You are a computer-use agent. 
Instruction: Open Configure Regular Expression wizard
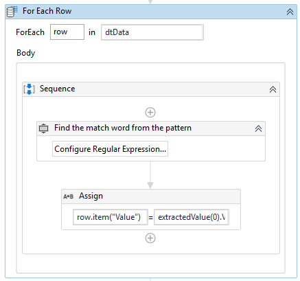click(110, 149)
